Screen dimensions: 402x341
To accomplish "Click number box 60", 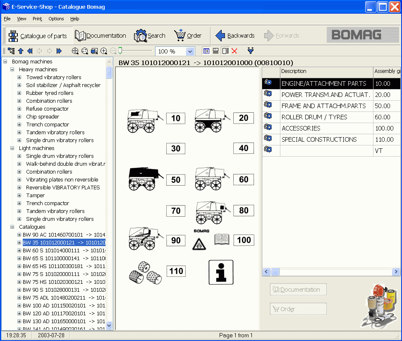I will click(x=244, y=179).
